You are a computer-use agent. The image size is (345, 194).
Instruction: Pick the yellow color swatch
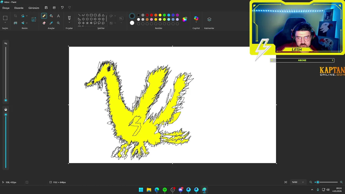pyautogui.click(x=160, y=15)
